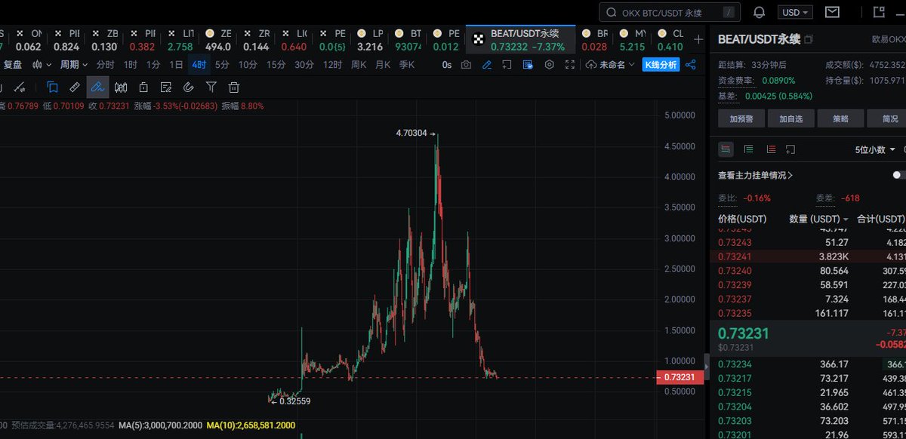This screenshot has height=439, width=906.
Task: Click the 简况 button
Action: pos(888,118)
